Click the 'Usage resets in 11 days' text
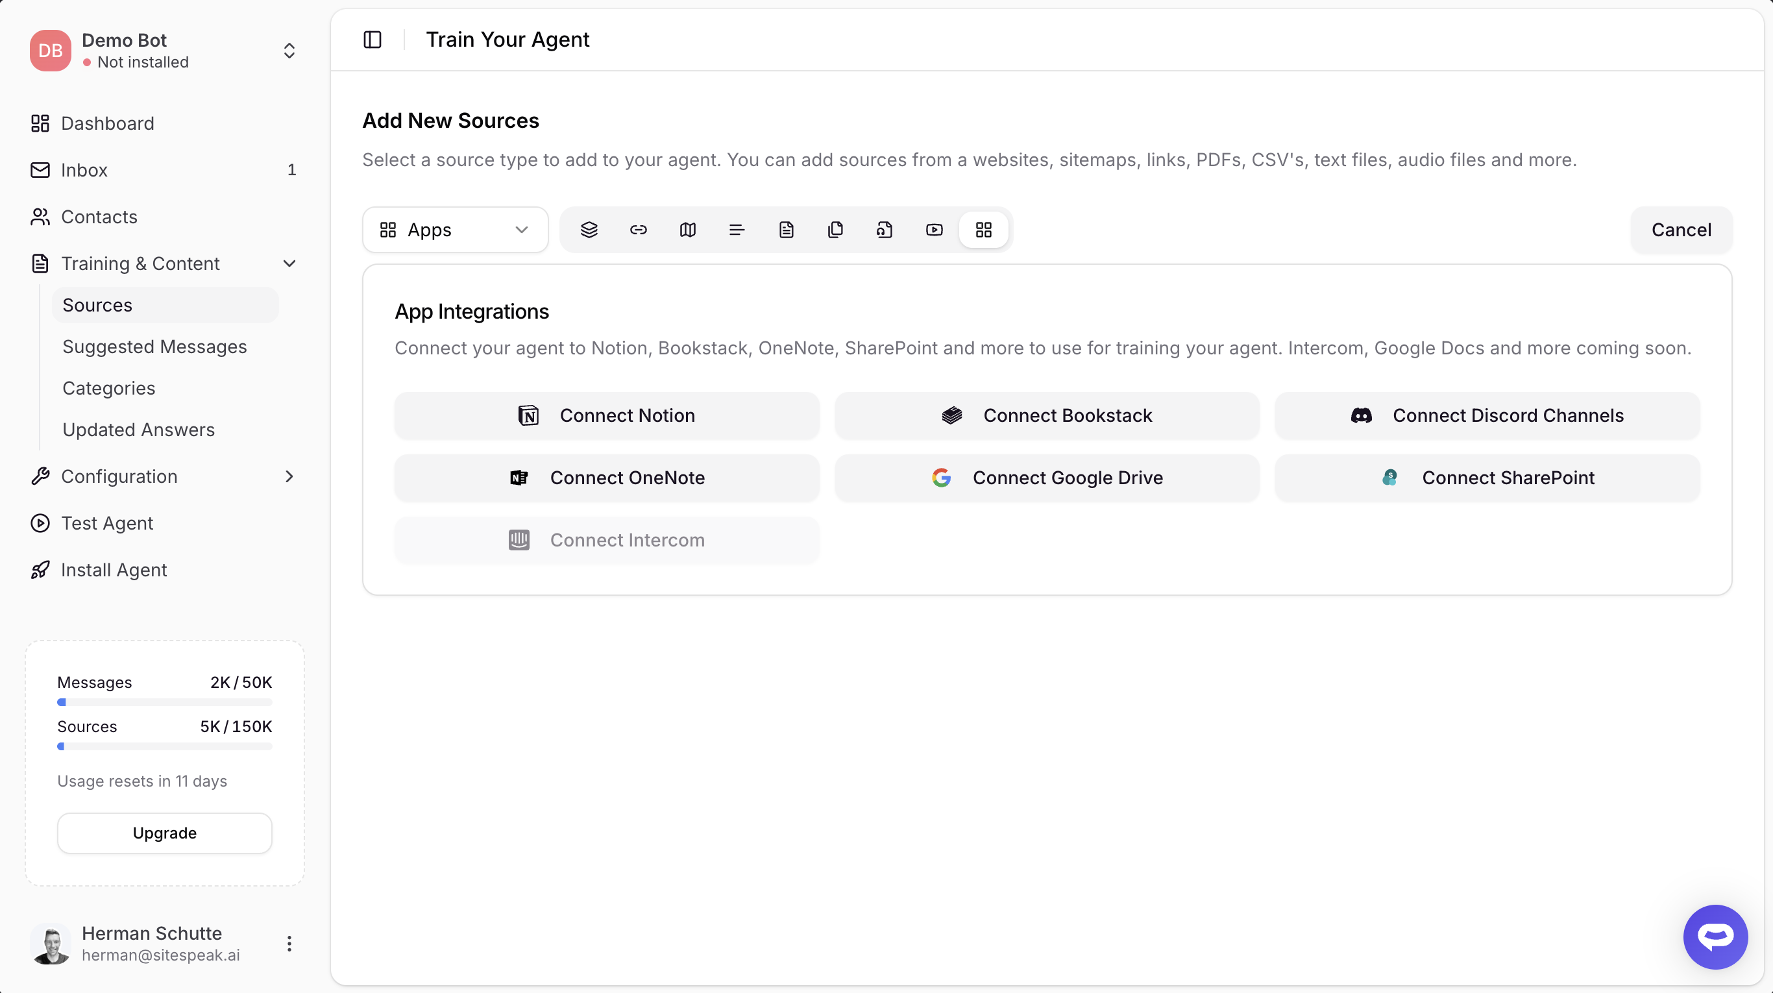Viewport: 1773px width, 993px height. 143,781
